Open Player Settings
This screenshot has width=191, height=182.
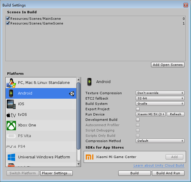click(56, 173)
